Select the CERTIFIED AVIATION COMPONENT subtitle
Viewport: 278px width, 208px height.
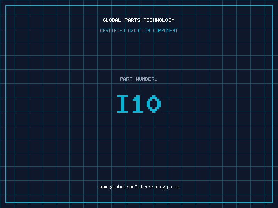tap(139, 31)
